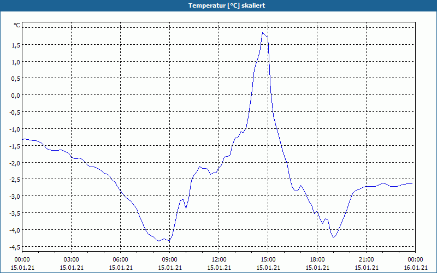The image size is (437, 273).
Task: Click the -2,5 y-axis value
Action: pos(15,180)
